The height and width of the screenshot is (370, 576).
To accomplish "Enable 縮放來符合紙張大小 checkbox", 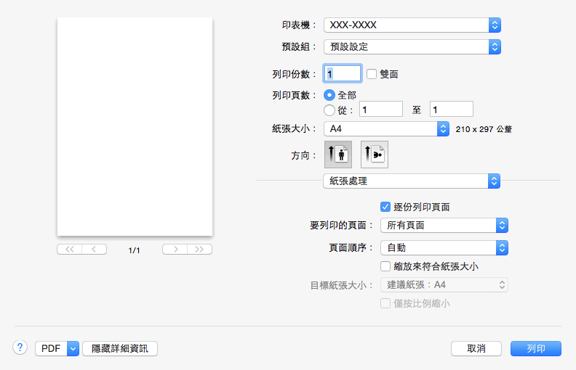I will pyautogui.click(x=385, y=266).
